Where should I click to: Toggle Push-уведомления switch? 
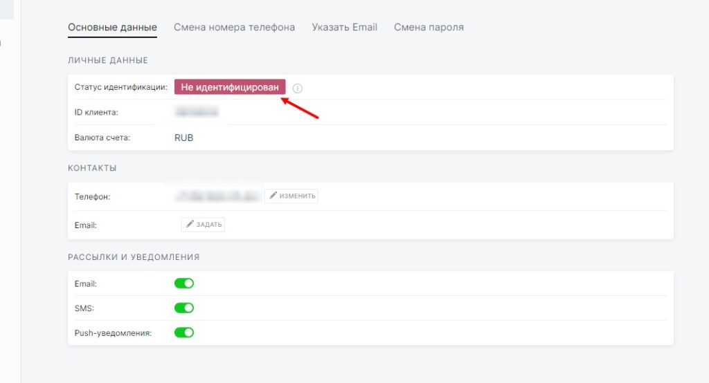(x=184, y=333)
